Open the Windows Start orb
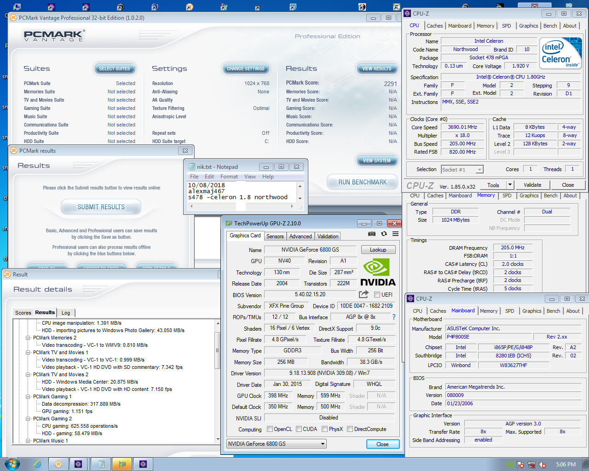The image size is (589, 471). pyautogui.click(x=12, y=464)
